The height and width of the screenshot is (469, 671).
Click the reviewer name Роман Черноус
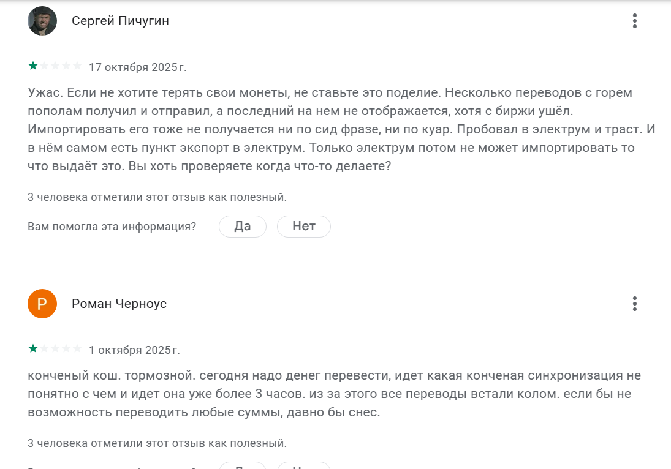(x=119, y=304)
